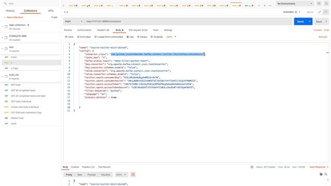
Task: Click the blue Send button
Action: coord(300,22)
